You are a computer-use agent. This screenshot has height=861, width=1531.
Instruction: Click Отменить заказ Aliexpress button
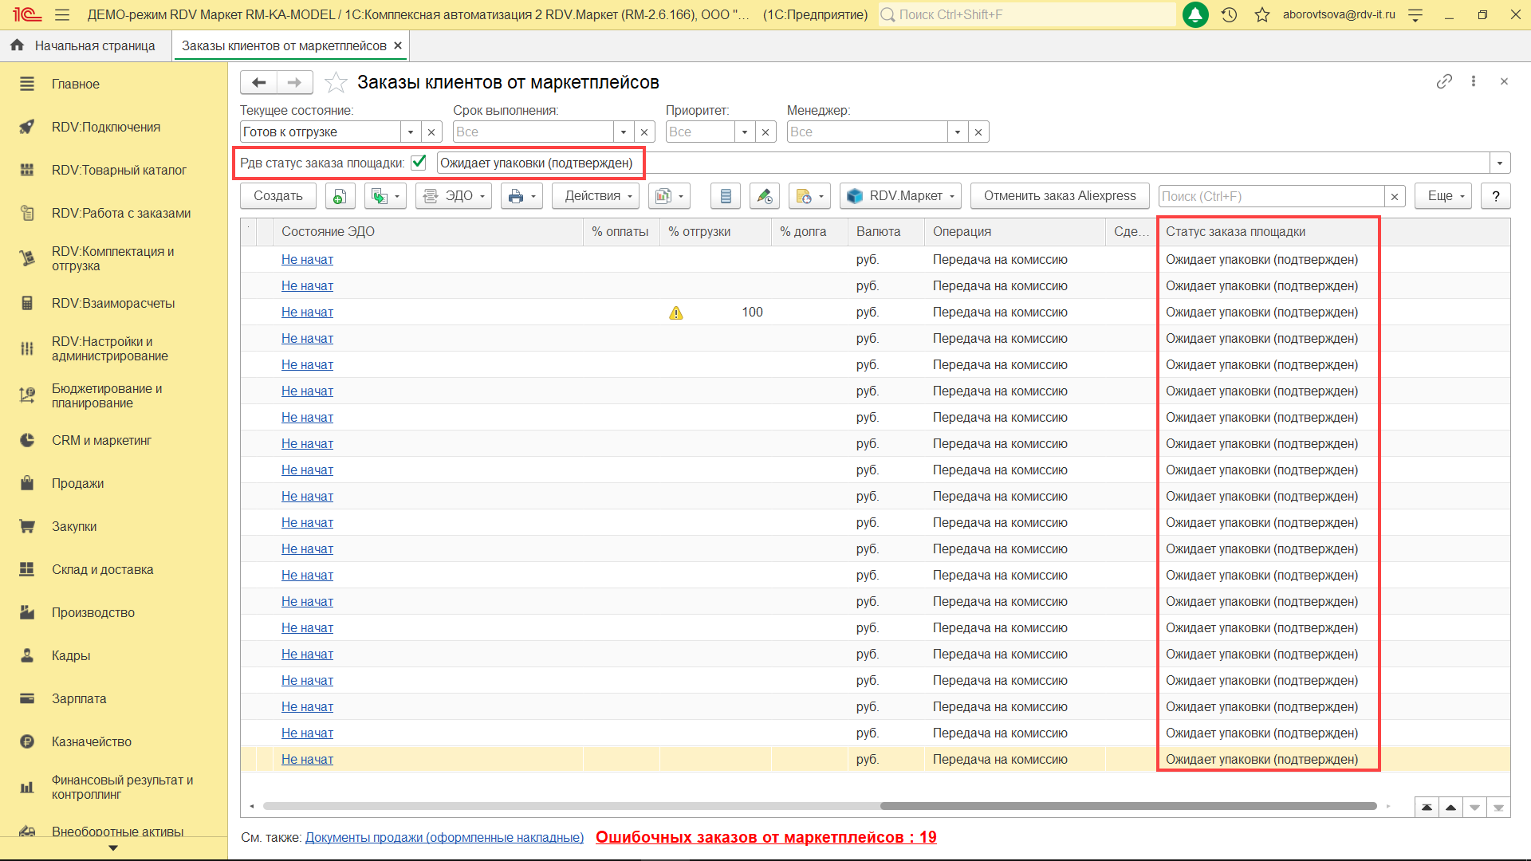point(1059,196)
